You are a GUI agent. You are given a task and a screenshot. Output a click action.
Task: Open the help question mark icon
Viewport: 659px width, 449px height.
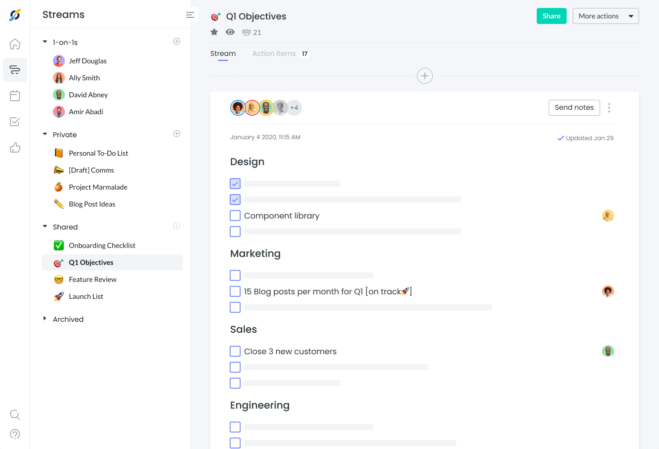[15, 434]
